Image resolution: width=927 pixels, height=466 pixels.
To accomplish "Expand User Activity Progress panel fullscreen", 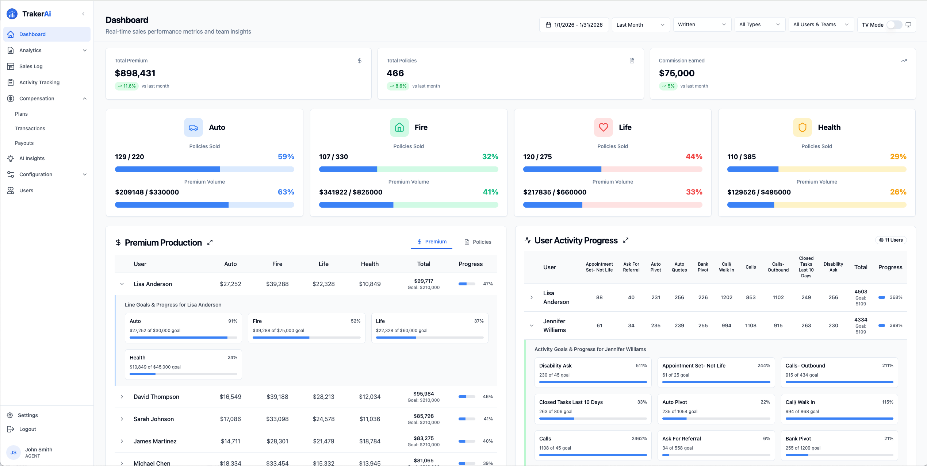I will (x=626, y=240).
